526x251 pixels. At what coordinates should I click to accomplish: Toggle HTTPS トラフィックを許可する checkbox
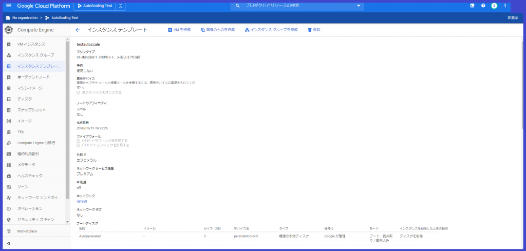point(79,145)
